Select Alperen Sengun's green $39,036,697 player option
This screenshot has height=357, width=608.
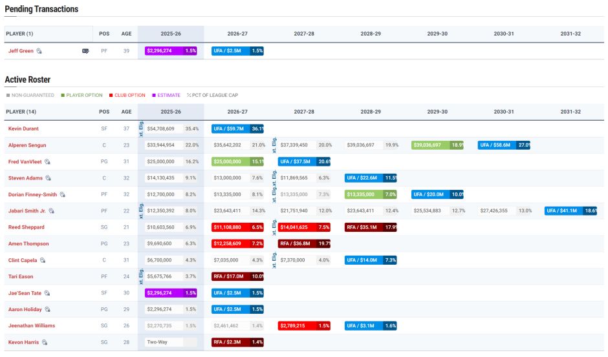(437, 145)
